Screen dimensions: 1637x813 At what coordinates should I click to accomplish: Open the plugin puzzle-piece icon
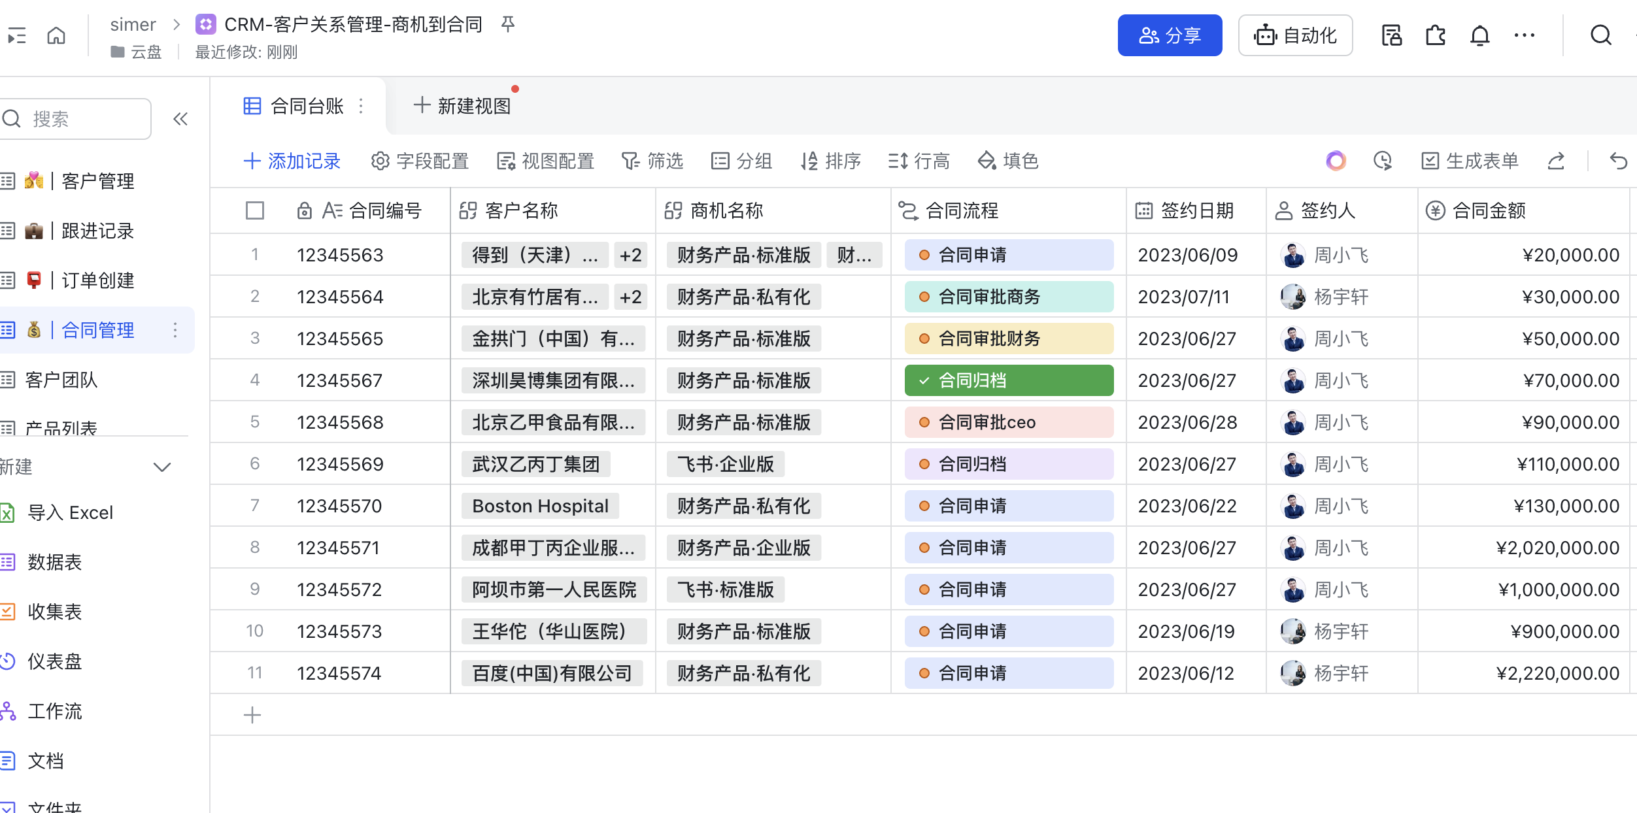pos(1435,35)
